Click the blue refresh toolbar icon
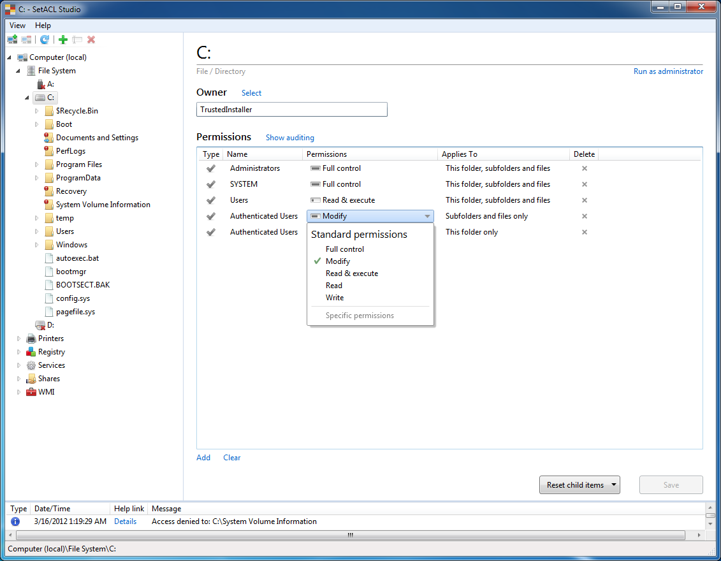721x561 pixels. (45, 40)
